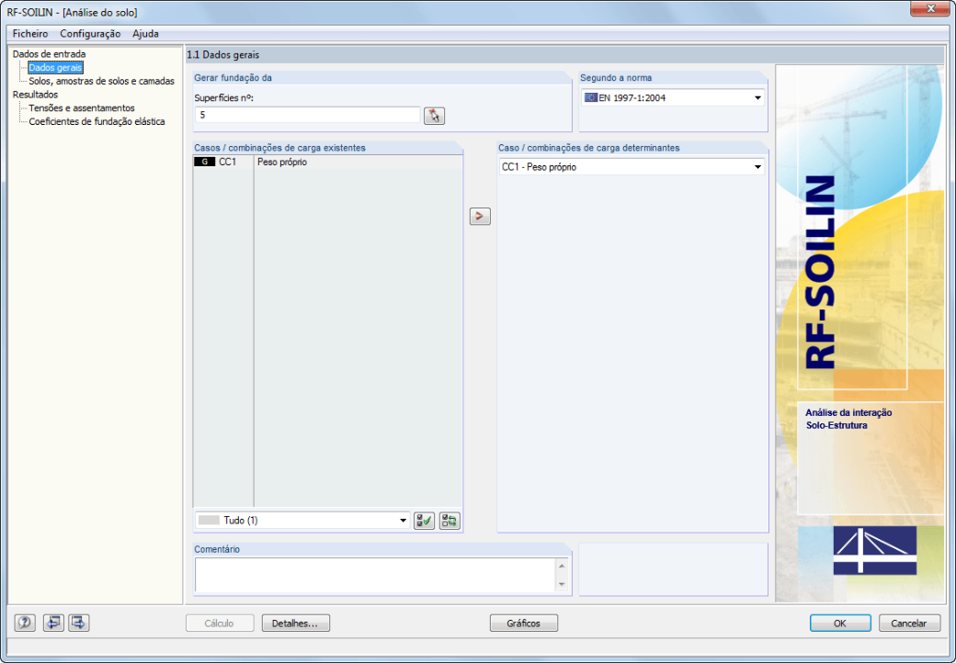Click the Cálculo button
The height and width of the screenshot is (663, 956).
(x=220, y=623)
